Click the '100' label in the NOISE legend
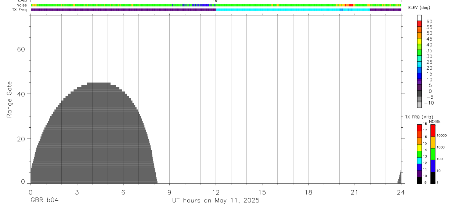This screenshot has height=208, width=451. click(440, 159)
